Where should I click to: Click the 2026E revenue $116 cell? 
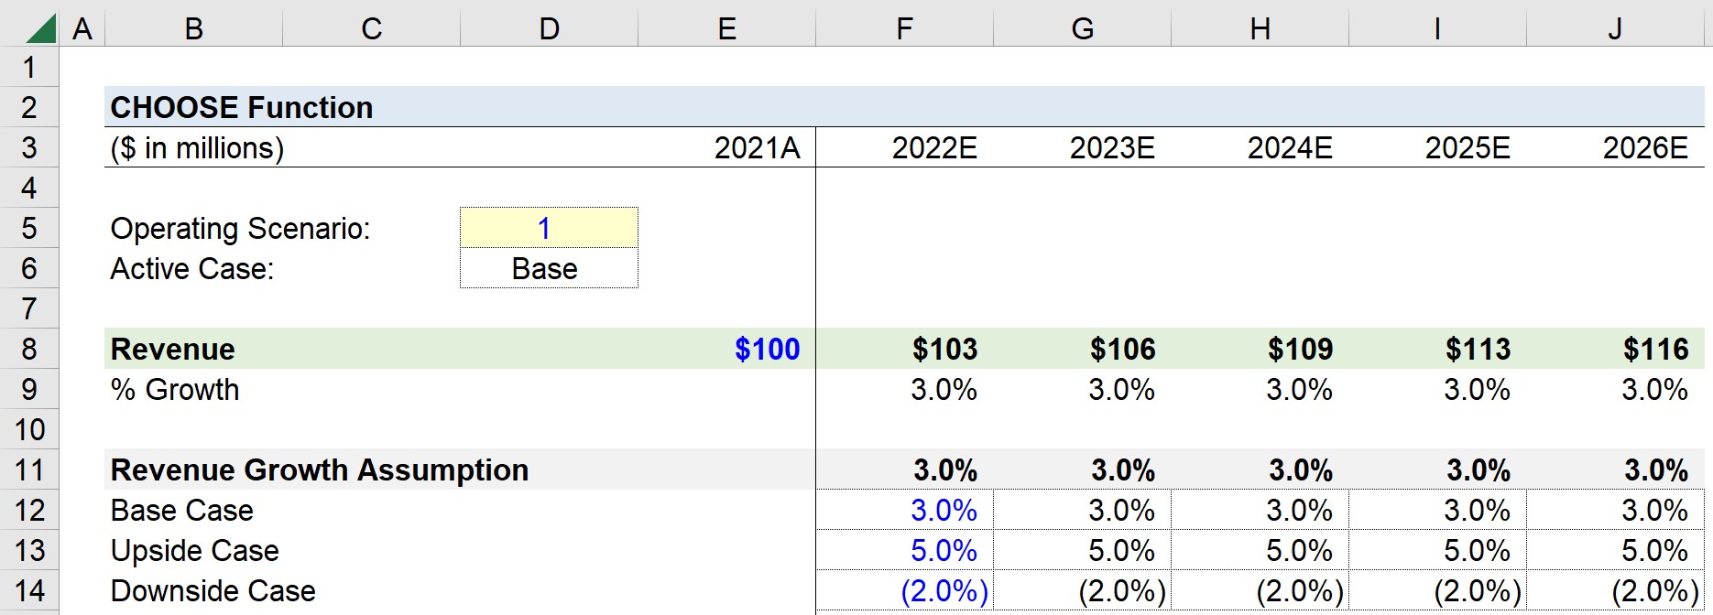coord(1615,349)
